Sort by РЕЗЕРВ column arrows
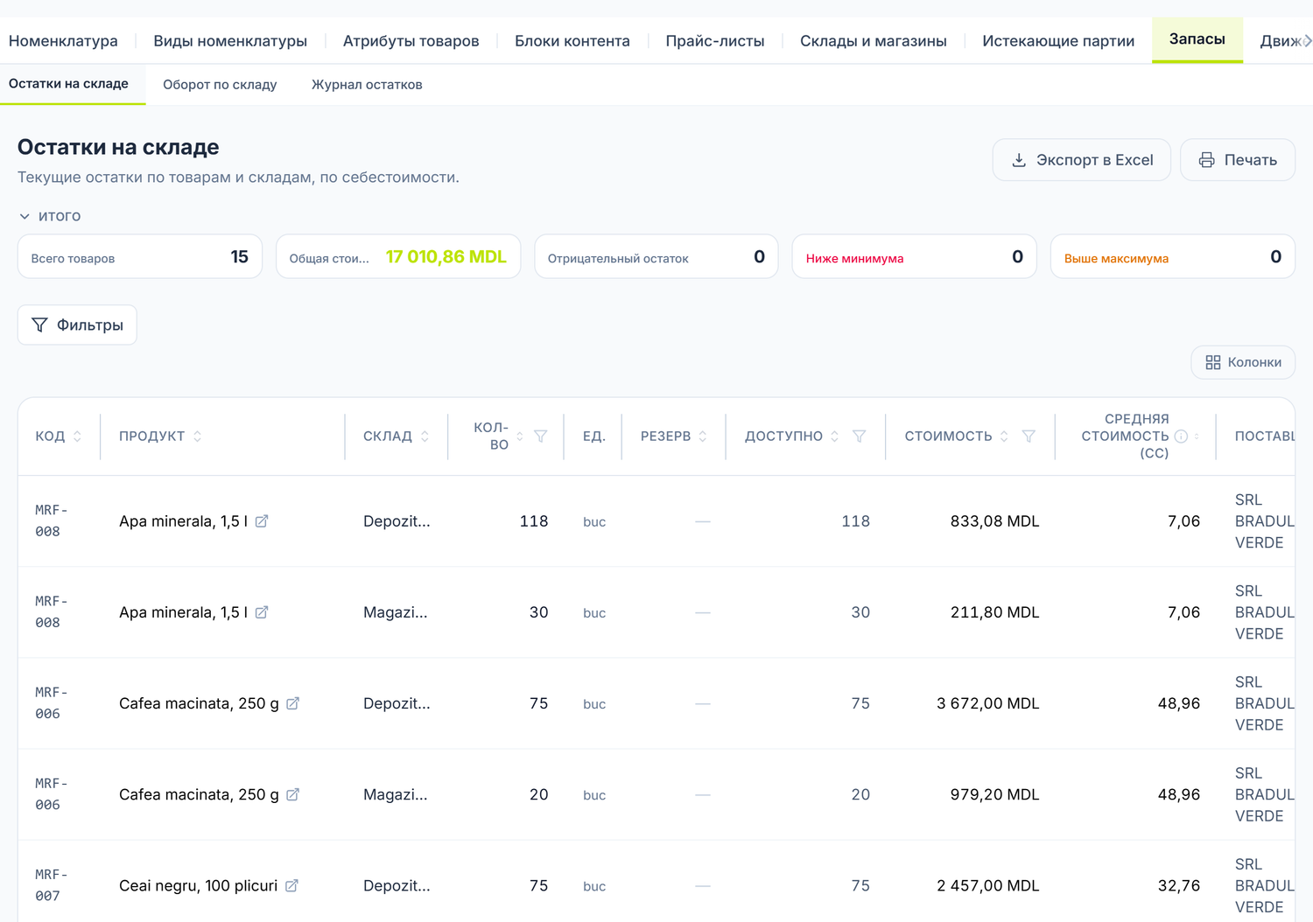The width and height of the screenshot is (1313, 922). [x=703, y=437]
